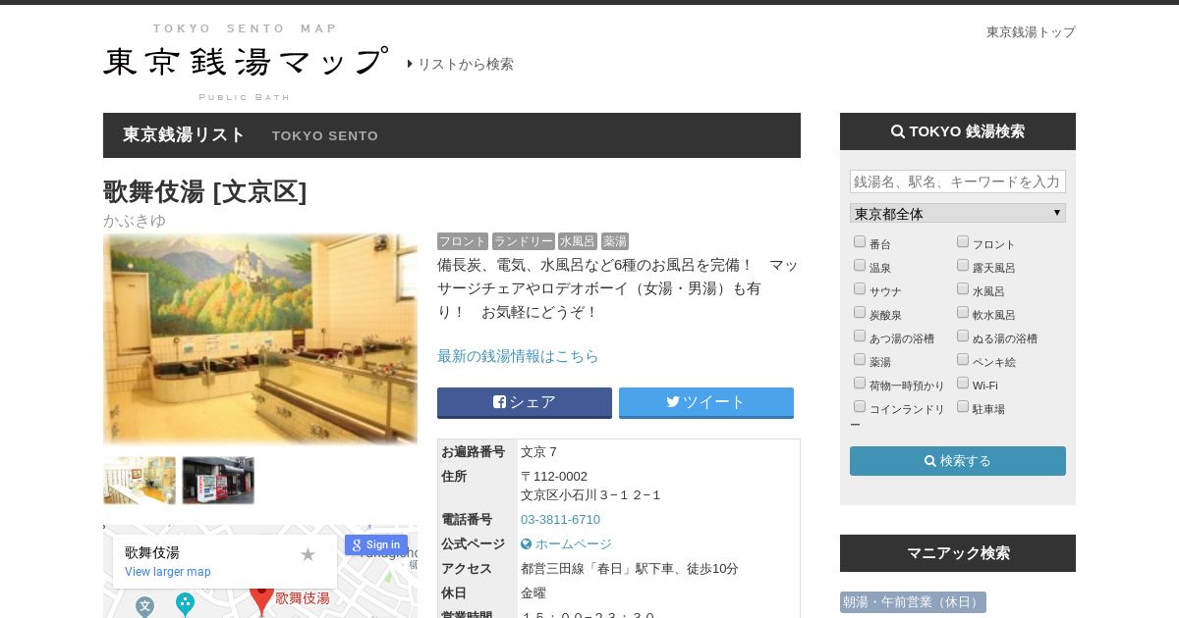Click 朝湯・午前営業（休日） tag

click(x=913, y=602)
